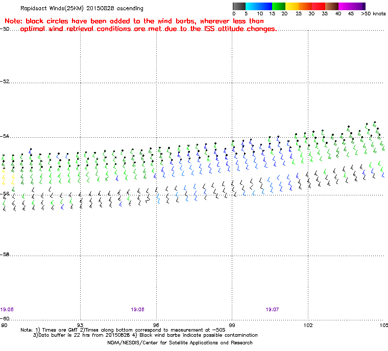388x351 pixels.
Task: Click the '40' color scale label
Action: click(338, 14)
